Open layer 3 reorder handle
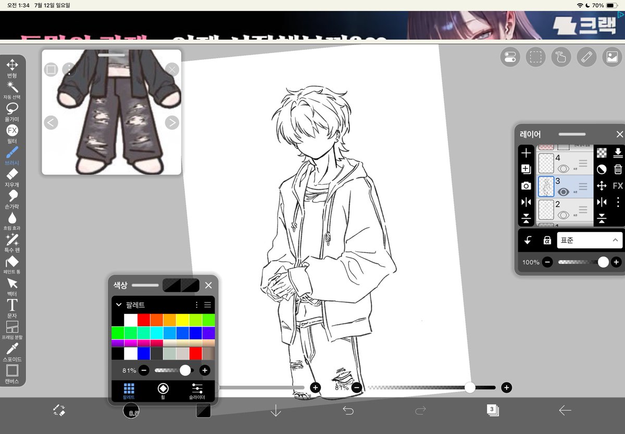625x434 pixels. click(x=583, y=186)
